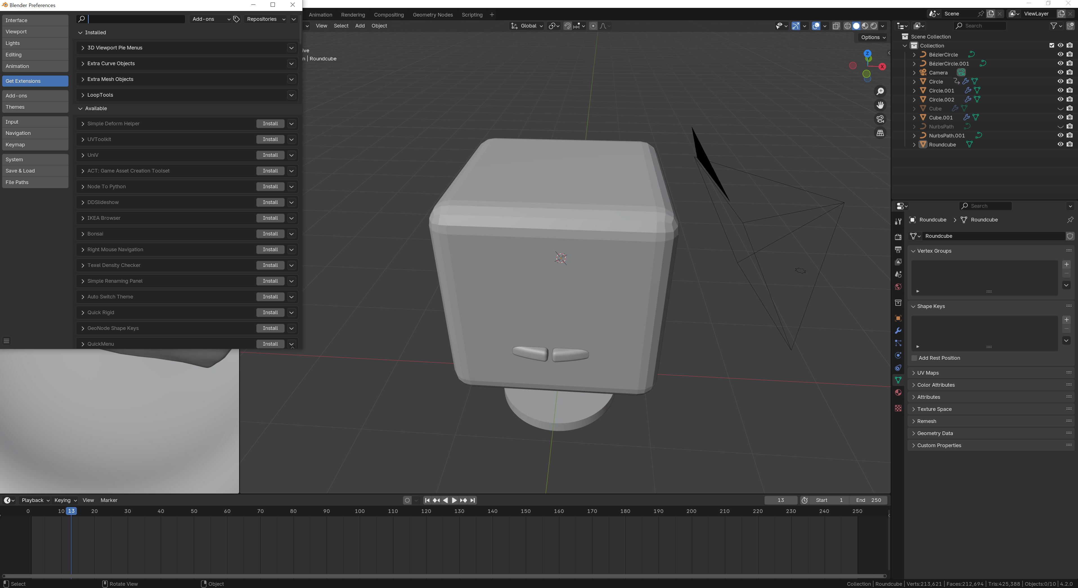
Task: Open Global transform orientation dropdown
Action: tap(526, 26)
